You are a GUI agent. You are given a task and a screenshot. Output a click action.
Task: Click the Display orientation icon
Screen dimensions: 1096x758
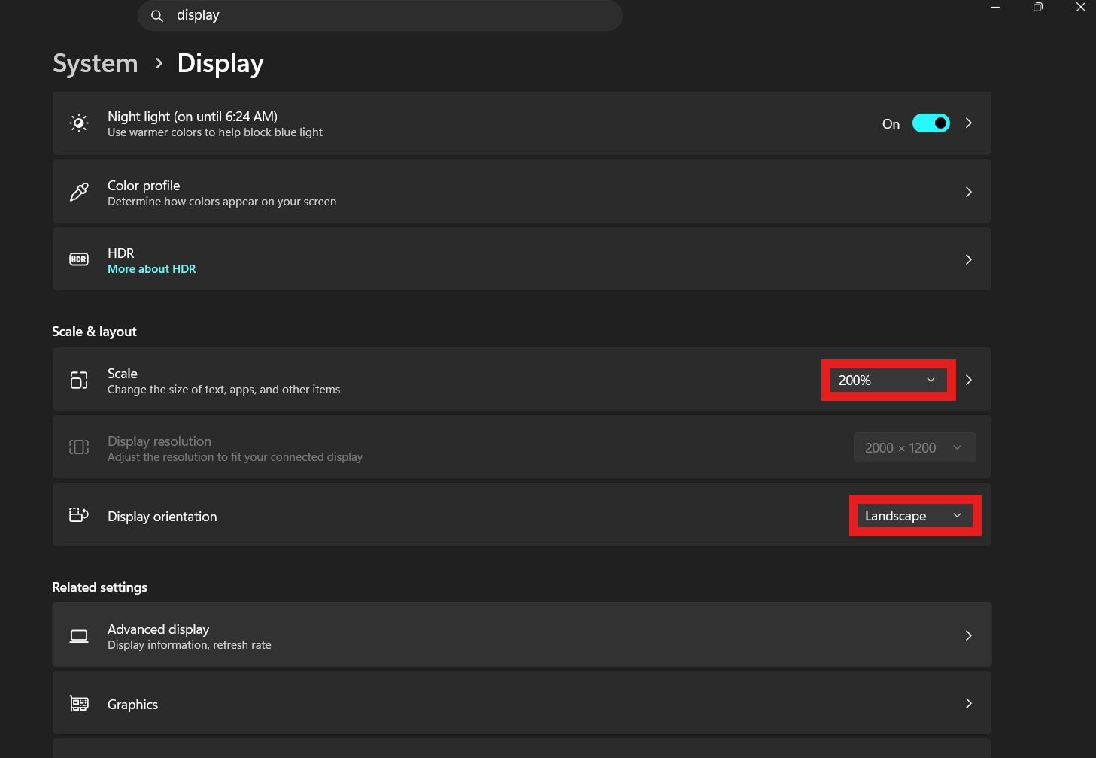pos(79,515)
